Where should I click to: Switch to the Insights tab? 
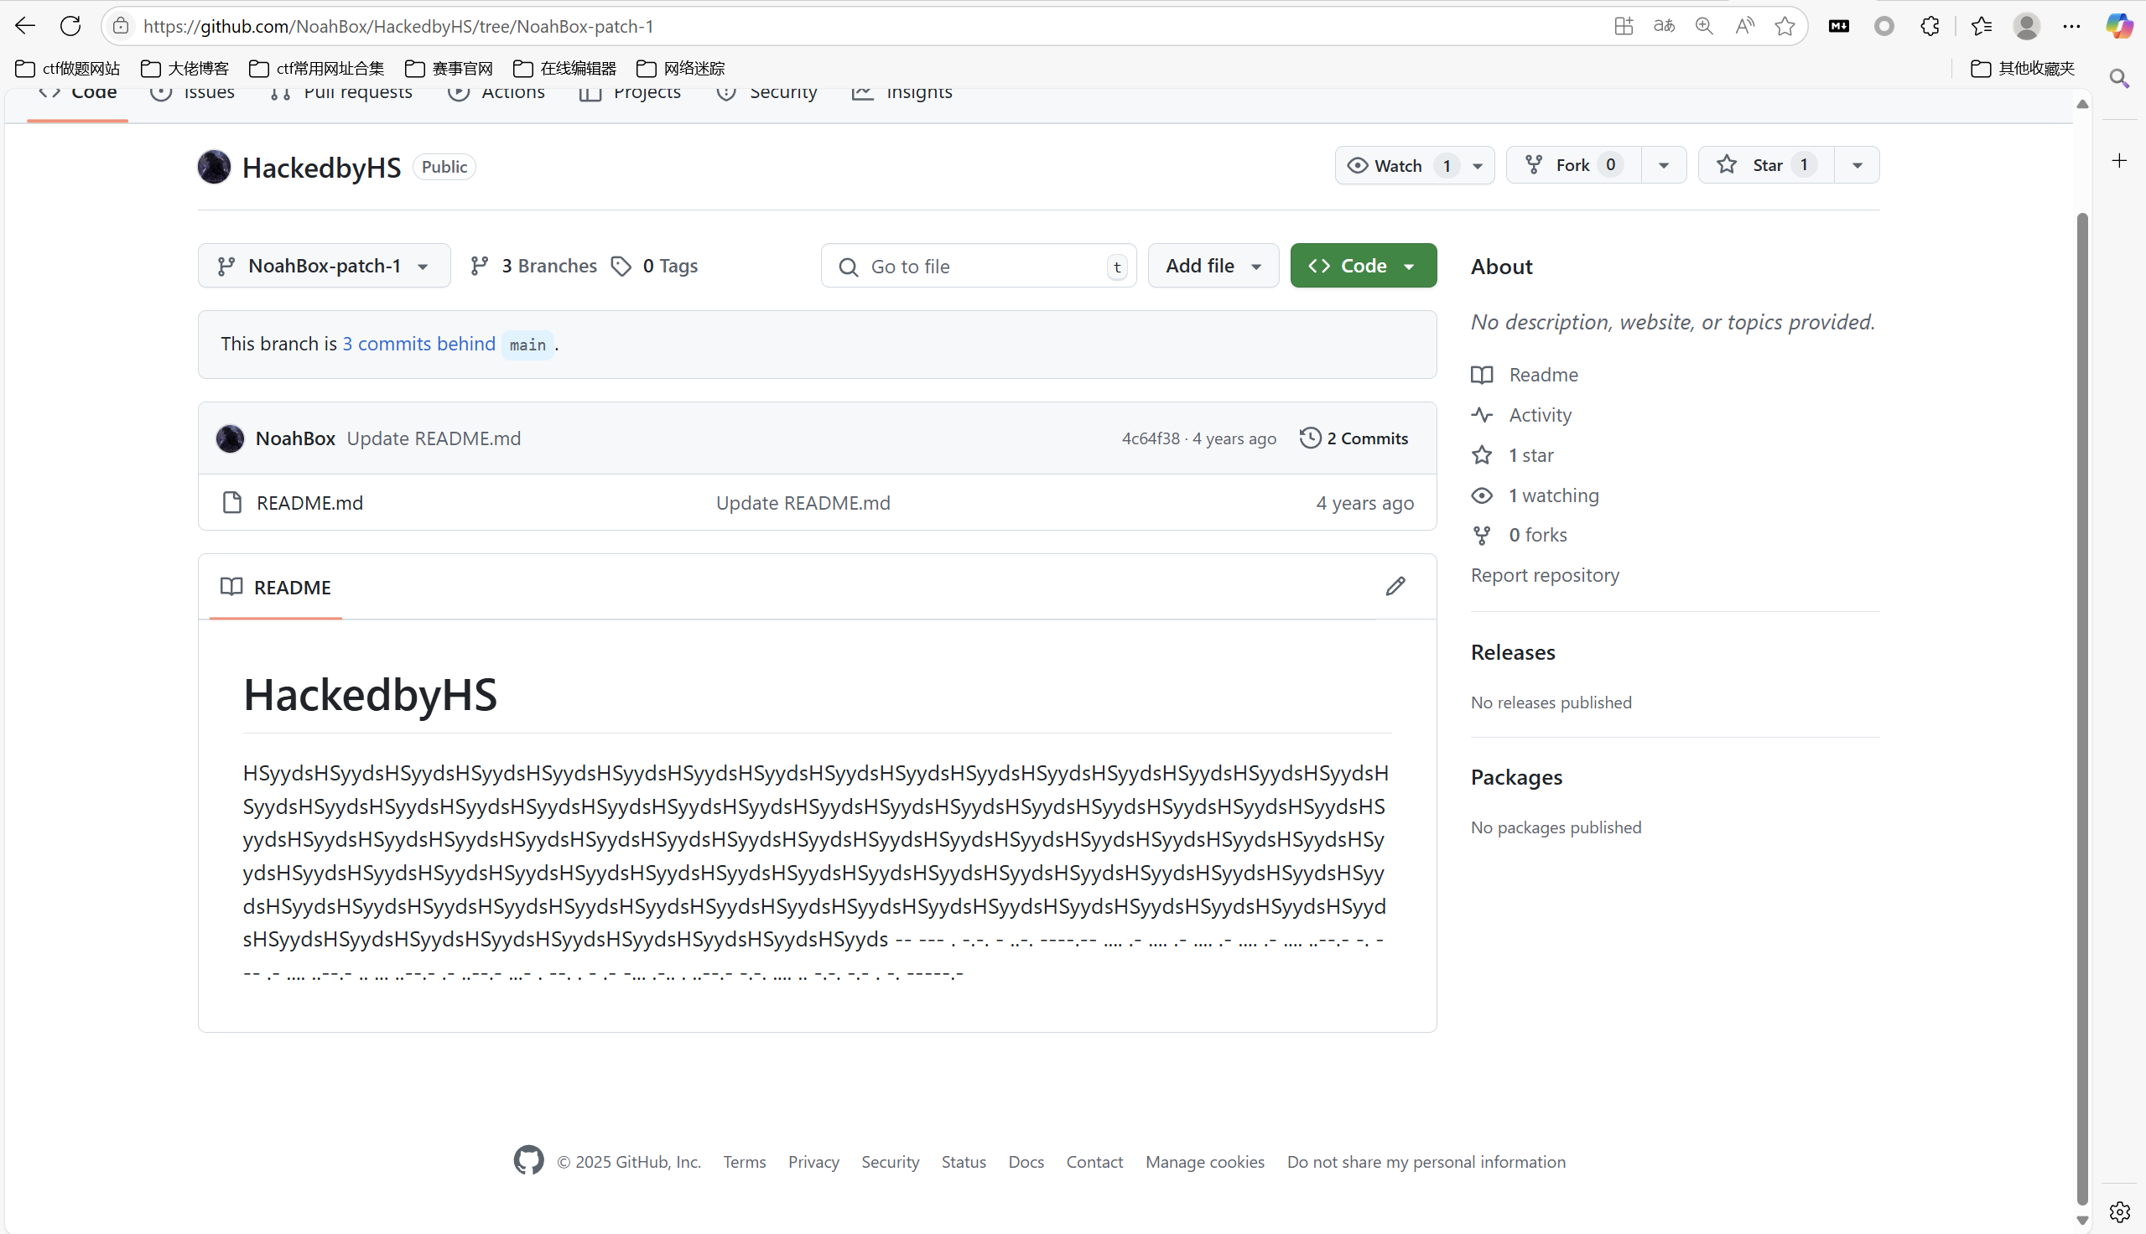pyautogui.click(x=902, y=93)
